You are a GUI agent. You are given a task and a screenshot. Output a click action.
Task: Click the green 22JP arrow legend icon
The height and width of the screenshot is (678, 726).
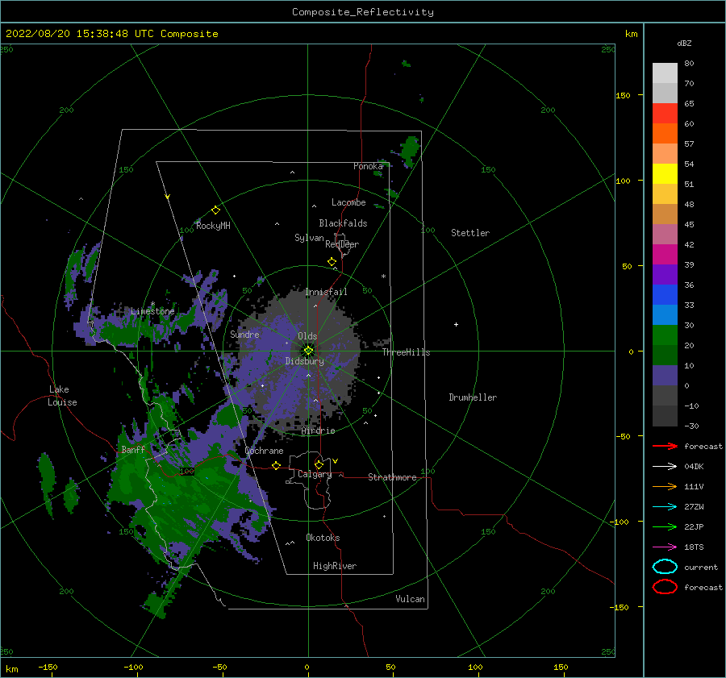pyautogui.click(x=665, y=526)
